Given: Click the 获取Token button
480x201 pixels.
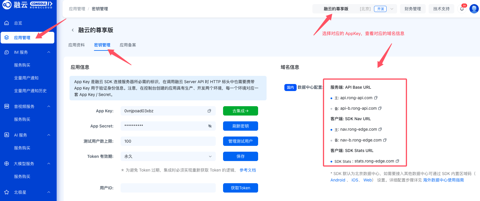Looking at the screenshot, I should [x=241, y=188].
